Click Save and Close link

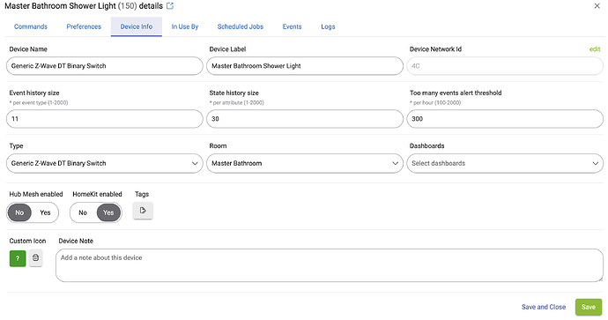544,307
